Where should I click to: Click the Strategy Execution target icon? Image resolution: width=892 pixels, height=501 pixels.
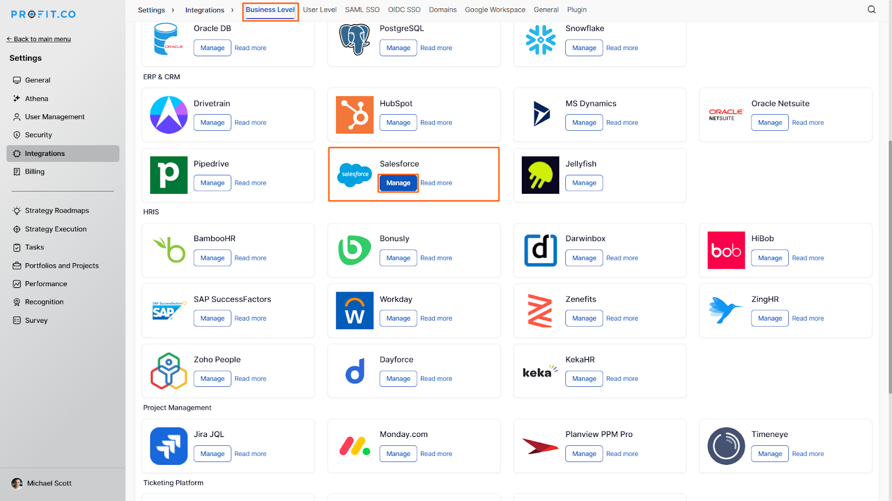coord(17,229)
